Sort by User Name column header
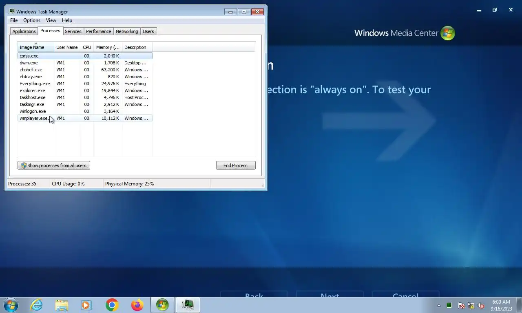 pyautogui.click(x=67, y=47)
